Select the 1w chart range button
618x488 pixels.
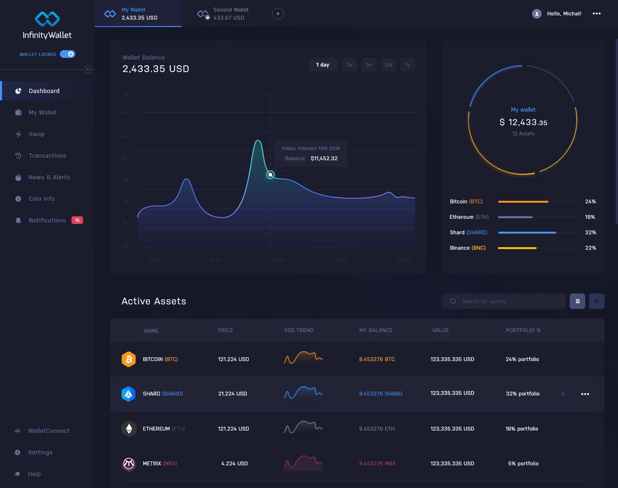click(x=349, y=65)
